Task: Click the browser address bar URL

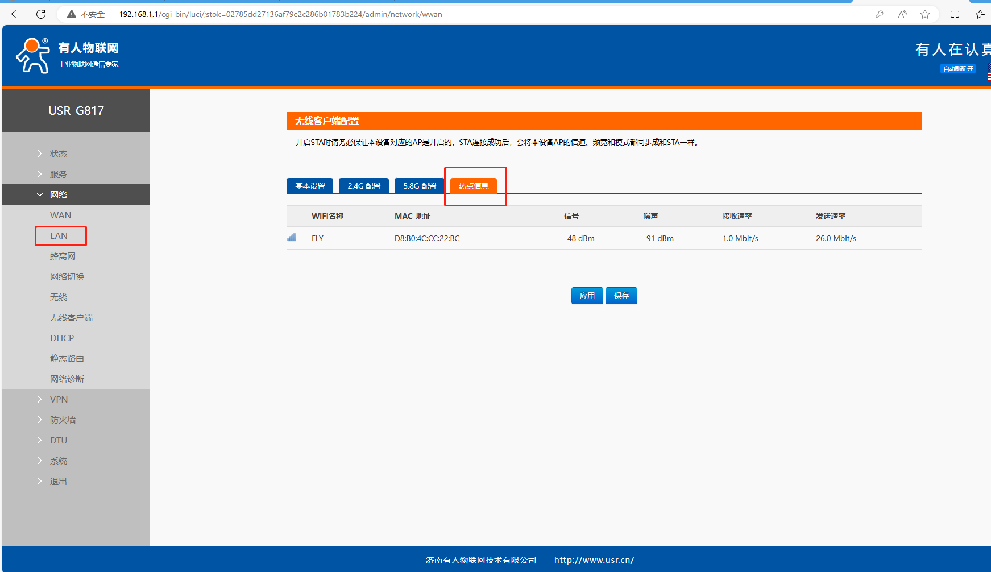Action: pyautogui.click(x=280, y=14)
